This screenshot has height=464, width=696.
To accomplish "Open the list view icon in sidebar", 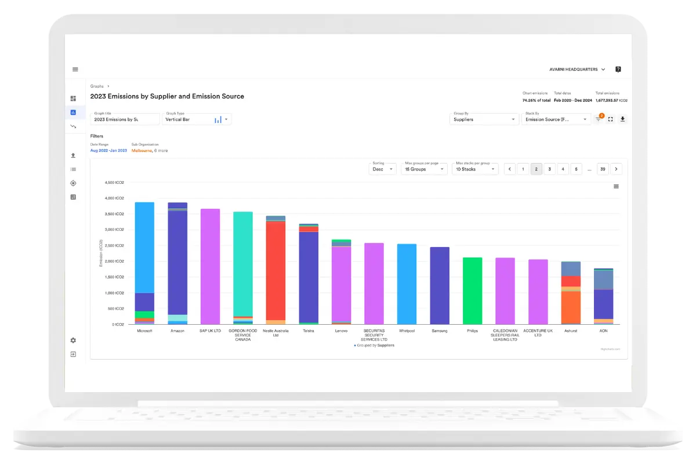I will point(73,169).
